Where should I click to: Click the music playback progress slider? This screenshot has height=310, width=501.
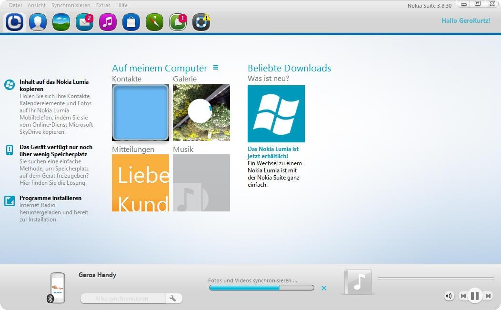[436, 279]
